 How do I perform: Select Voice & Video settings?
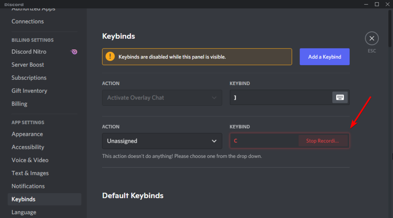(x=30, y=160)
